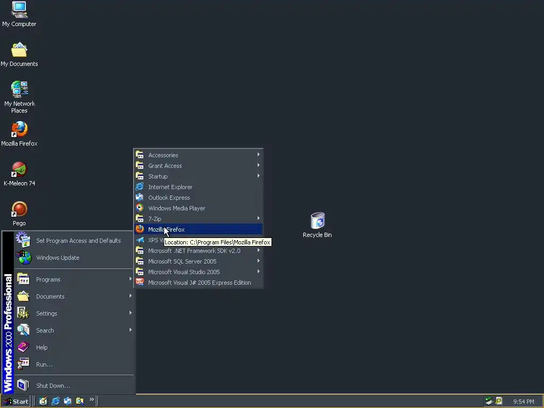
Task: Expand arrow next to Settings
Action: pos(131,312)
